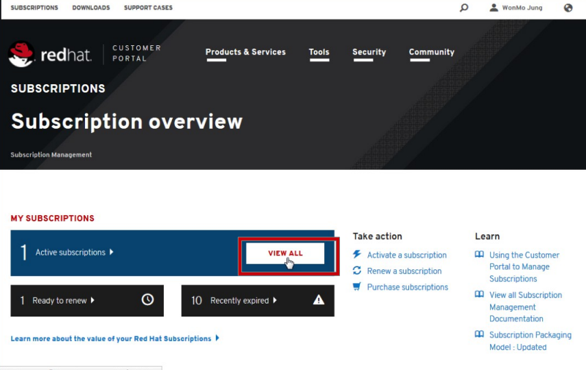This screenshot has height=370, width=586.
Task: Click the WonMo Jung user name
Action: click(522, 8)
